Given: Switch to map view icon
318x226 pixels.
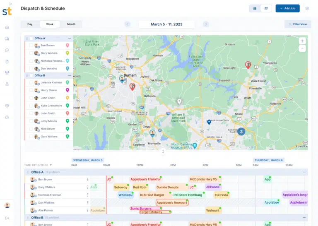Looking at the screenshot, I should [266, 8].
